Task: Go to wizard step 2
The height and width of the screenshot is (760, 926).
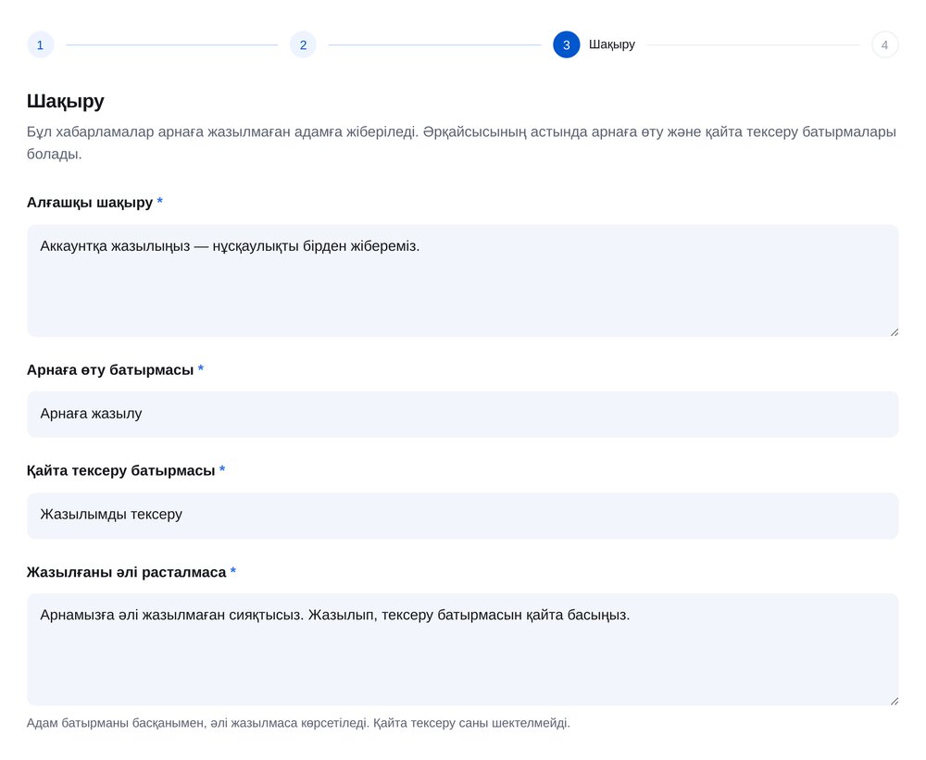Action: (303, 44)
